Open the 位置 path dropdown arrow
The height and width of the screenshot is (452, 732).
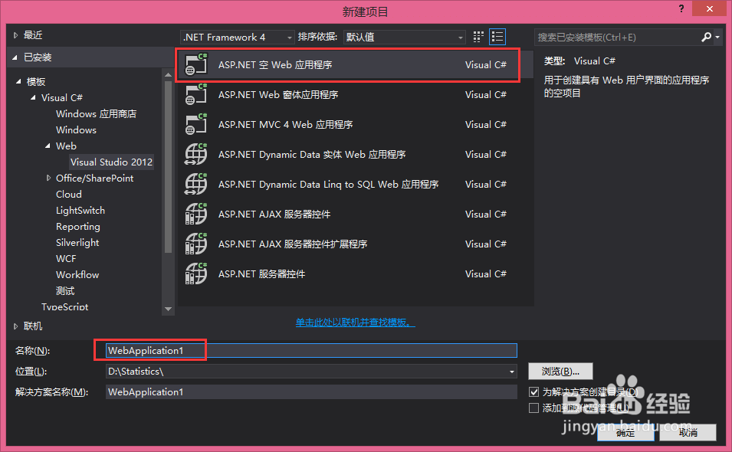coord(512,372)
